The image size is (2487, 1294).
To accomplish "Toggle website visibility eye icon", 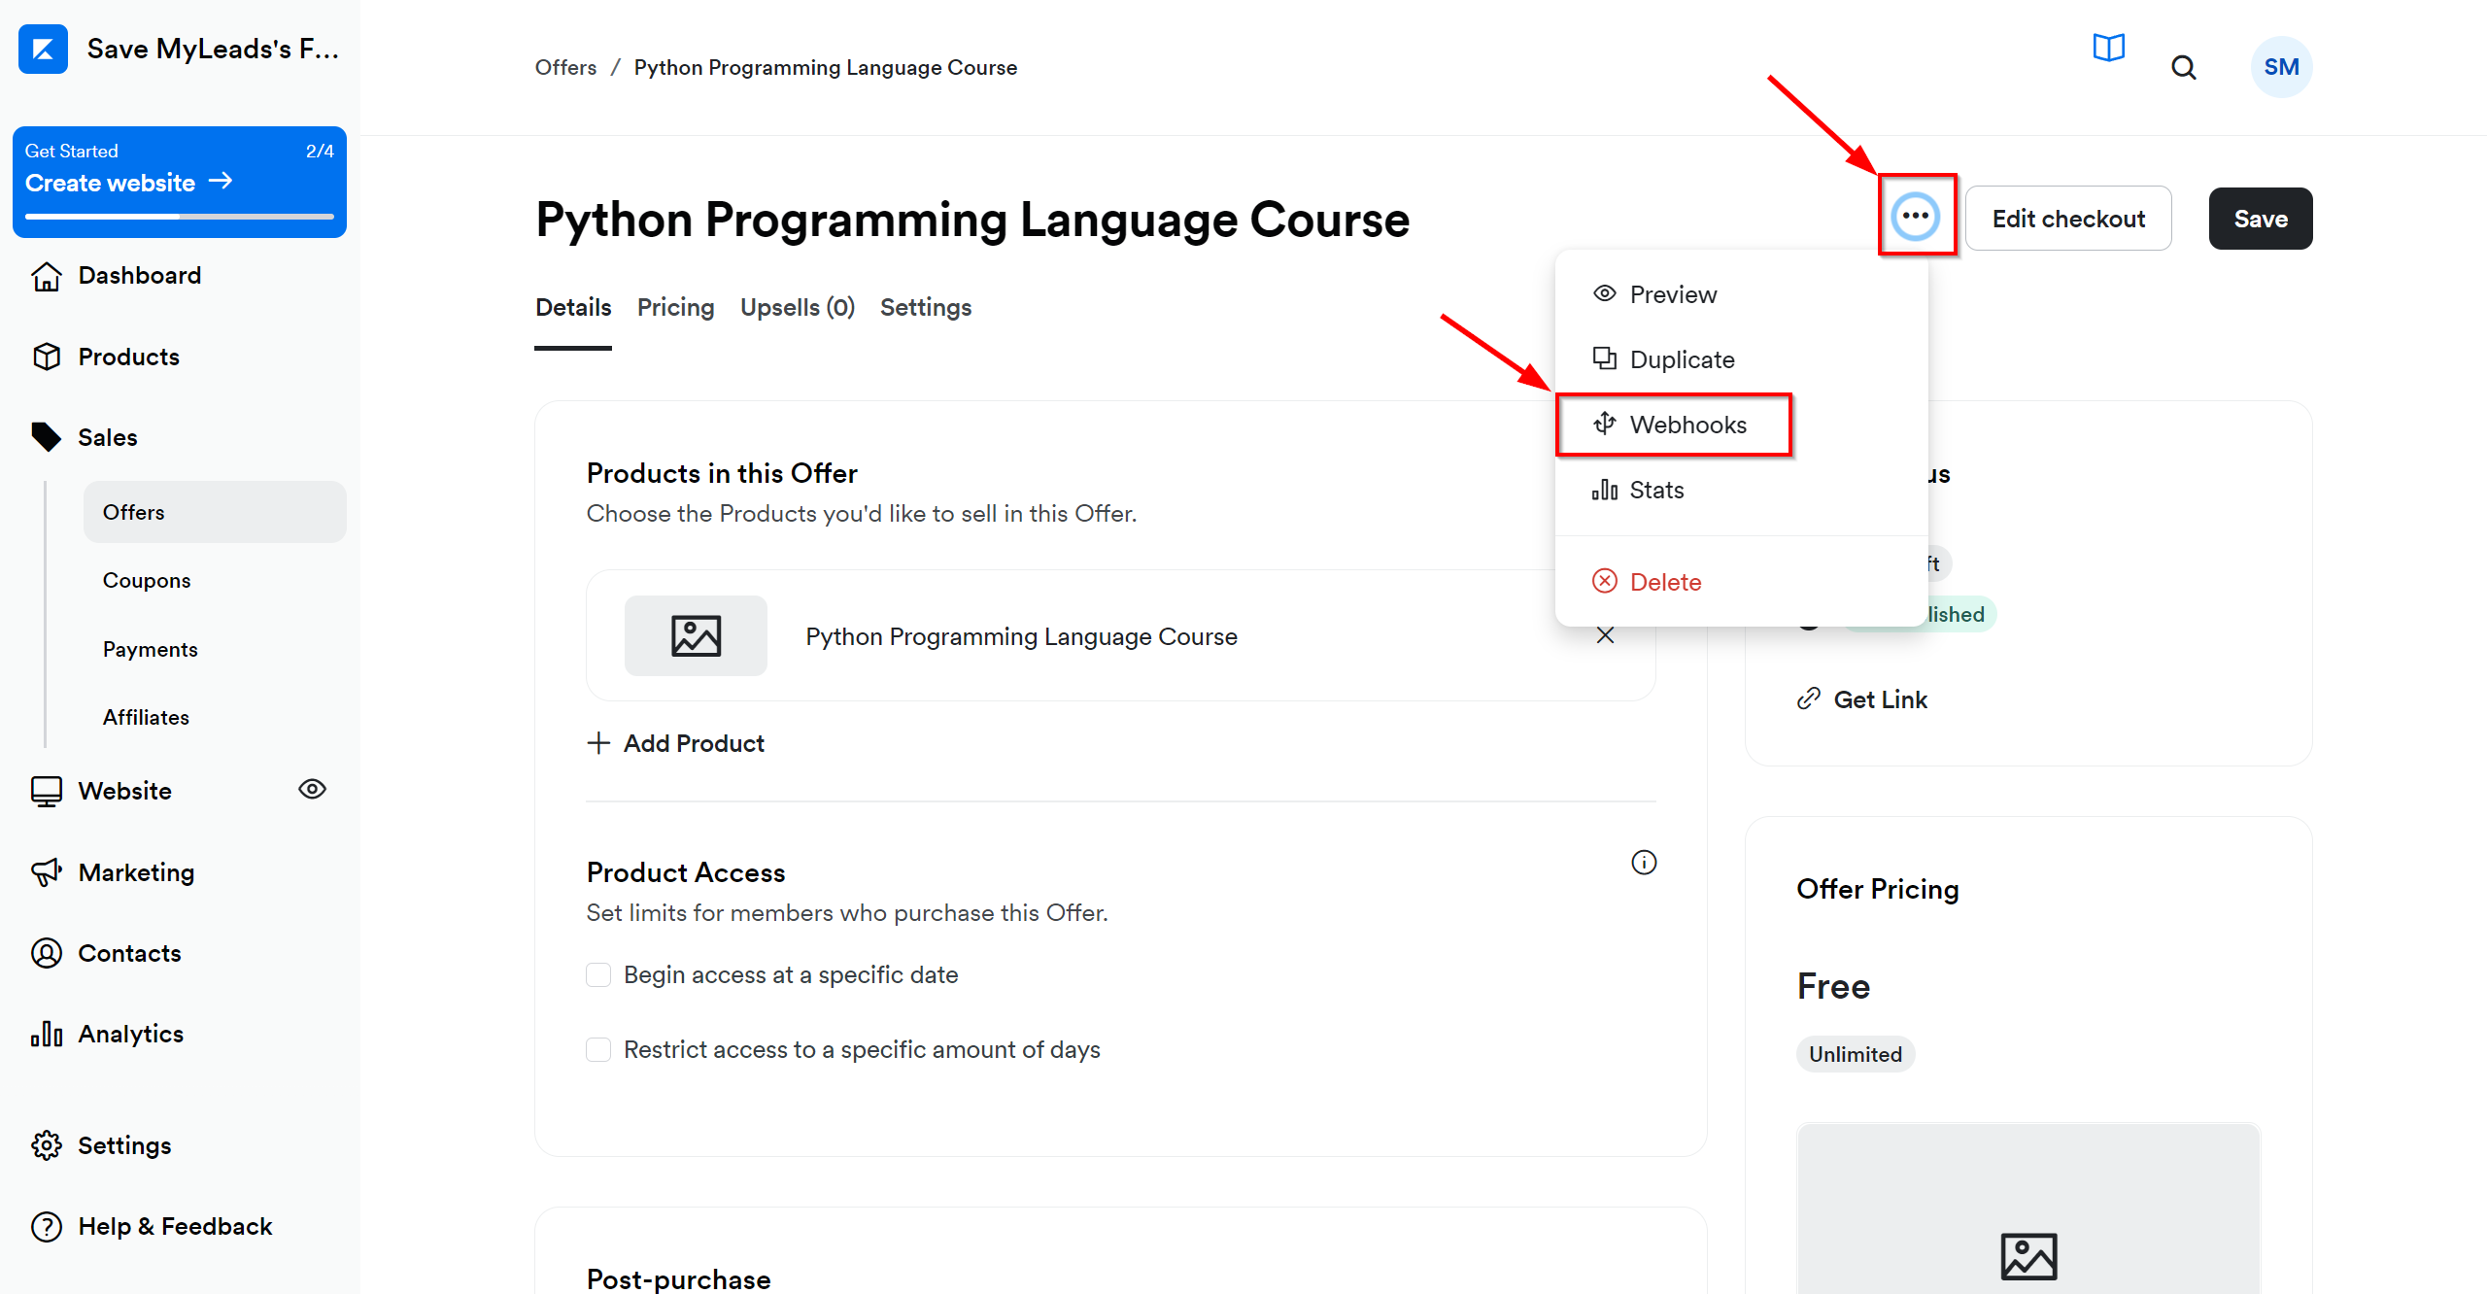I will [x=313, y=789].
